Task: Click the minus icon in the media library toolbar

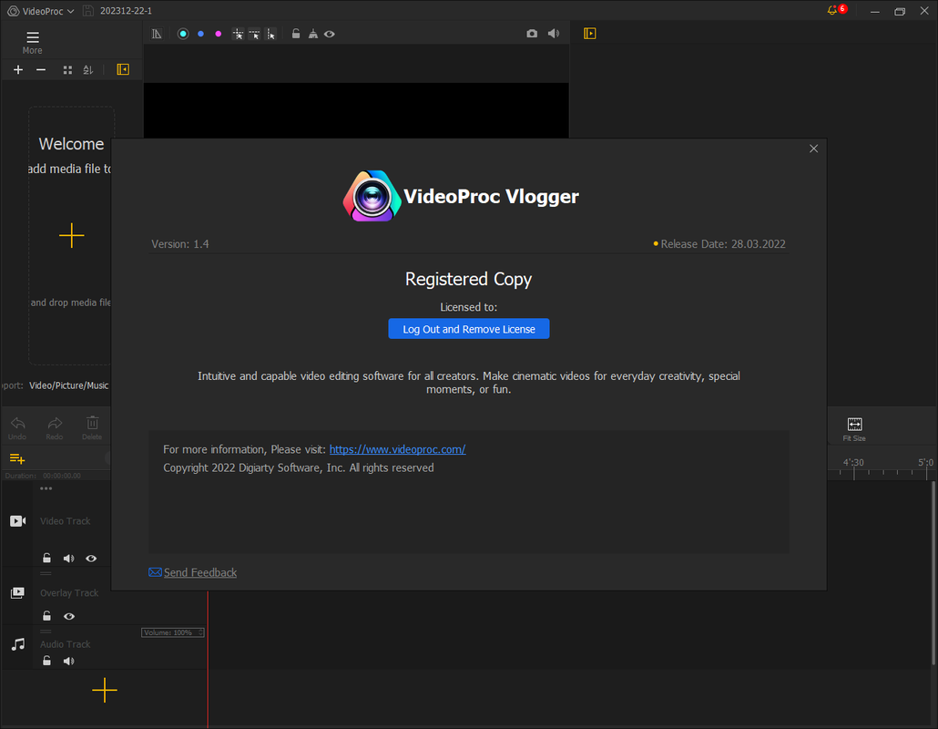Action: [x=41, y=70]
